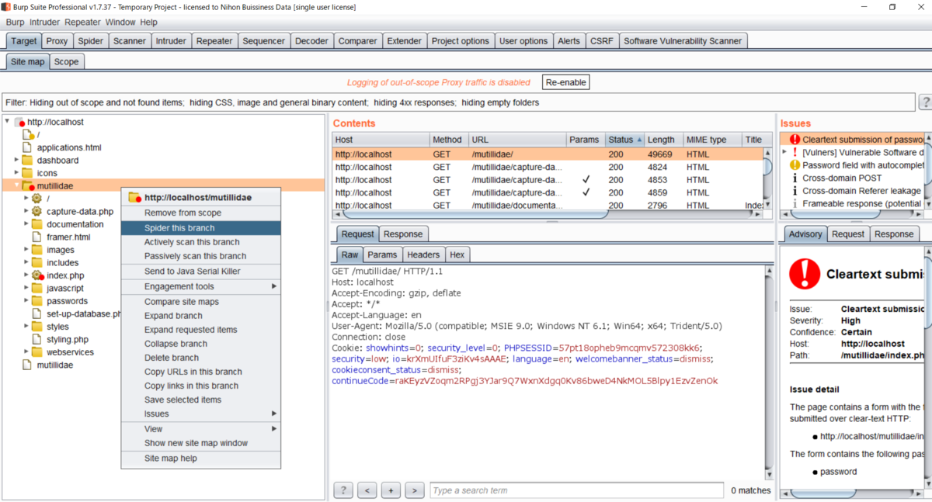Collapse the http://localhost tree node

(x=7, y=122)
